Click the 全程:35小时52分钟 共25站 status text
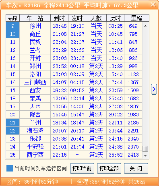The width and height of the screenshot is (159, 186). coord(111,182)
